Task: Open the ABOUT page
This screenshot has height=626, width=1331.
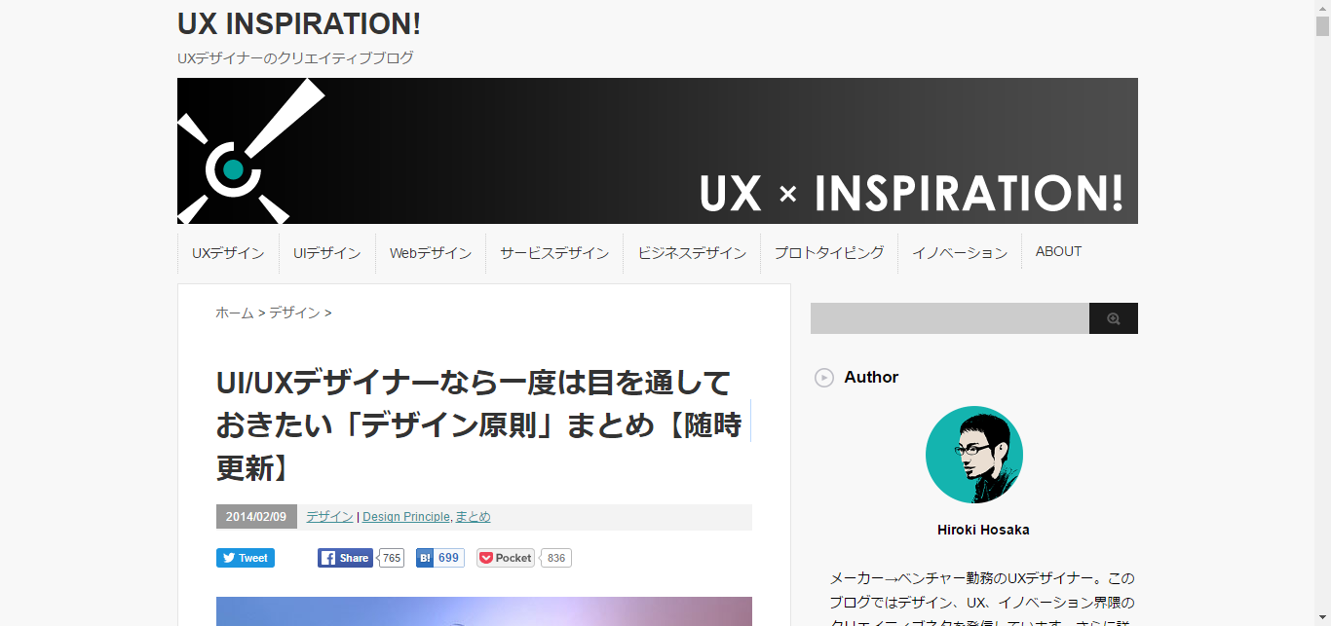Action: 1058,251
